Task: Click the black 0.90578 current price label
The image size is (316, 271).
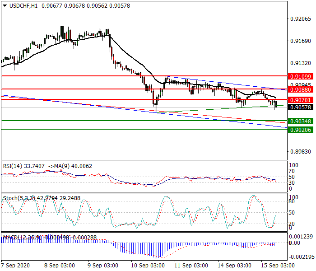Action: tap(301, 107)
